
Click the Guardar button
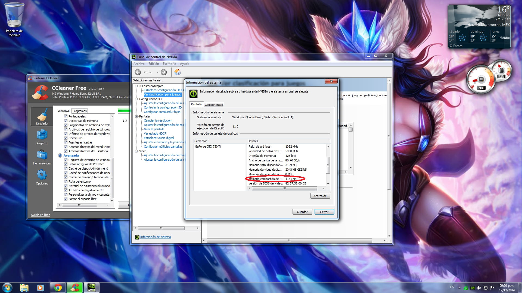[302, 212]
